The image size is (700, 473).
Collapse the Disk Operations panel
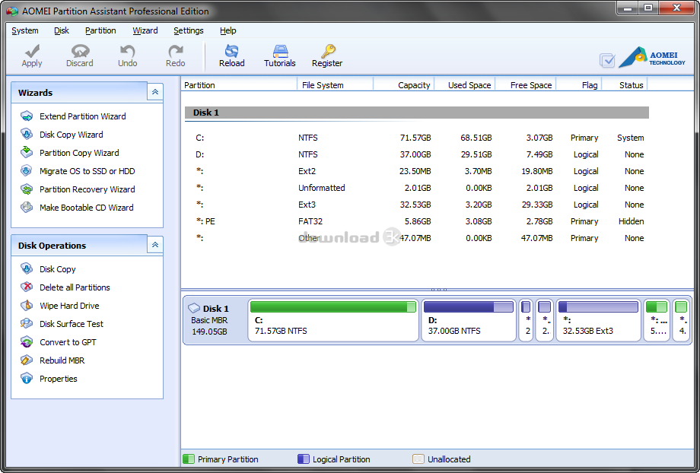pyautogui.click(x=155, y=245)
